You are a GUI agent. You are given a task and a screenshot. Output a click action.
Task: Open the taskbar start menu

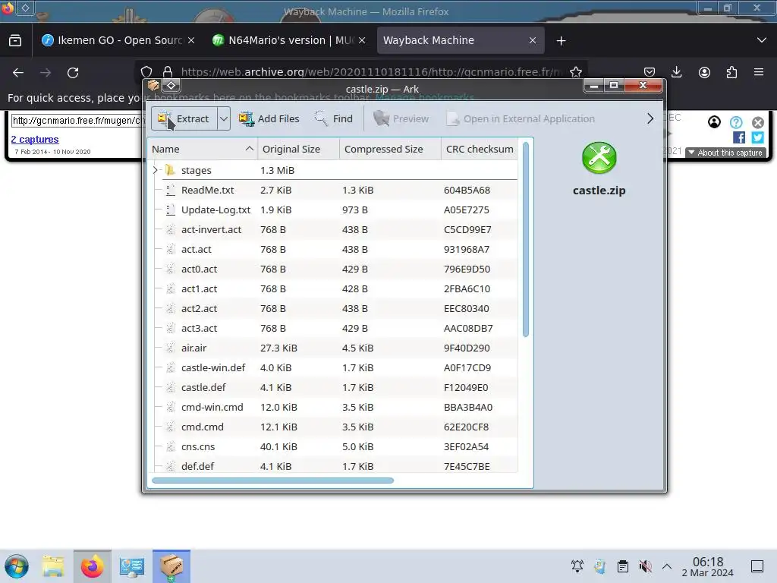17,566
